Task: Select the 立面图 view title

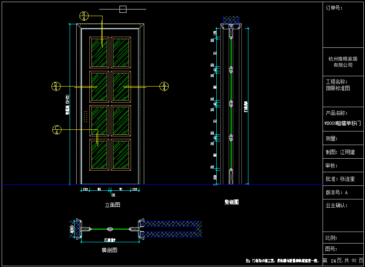Action: [x=112, y=204]
